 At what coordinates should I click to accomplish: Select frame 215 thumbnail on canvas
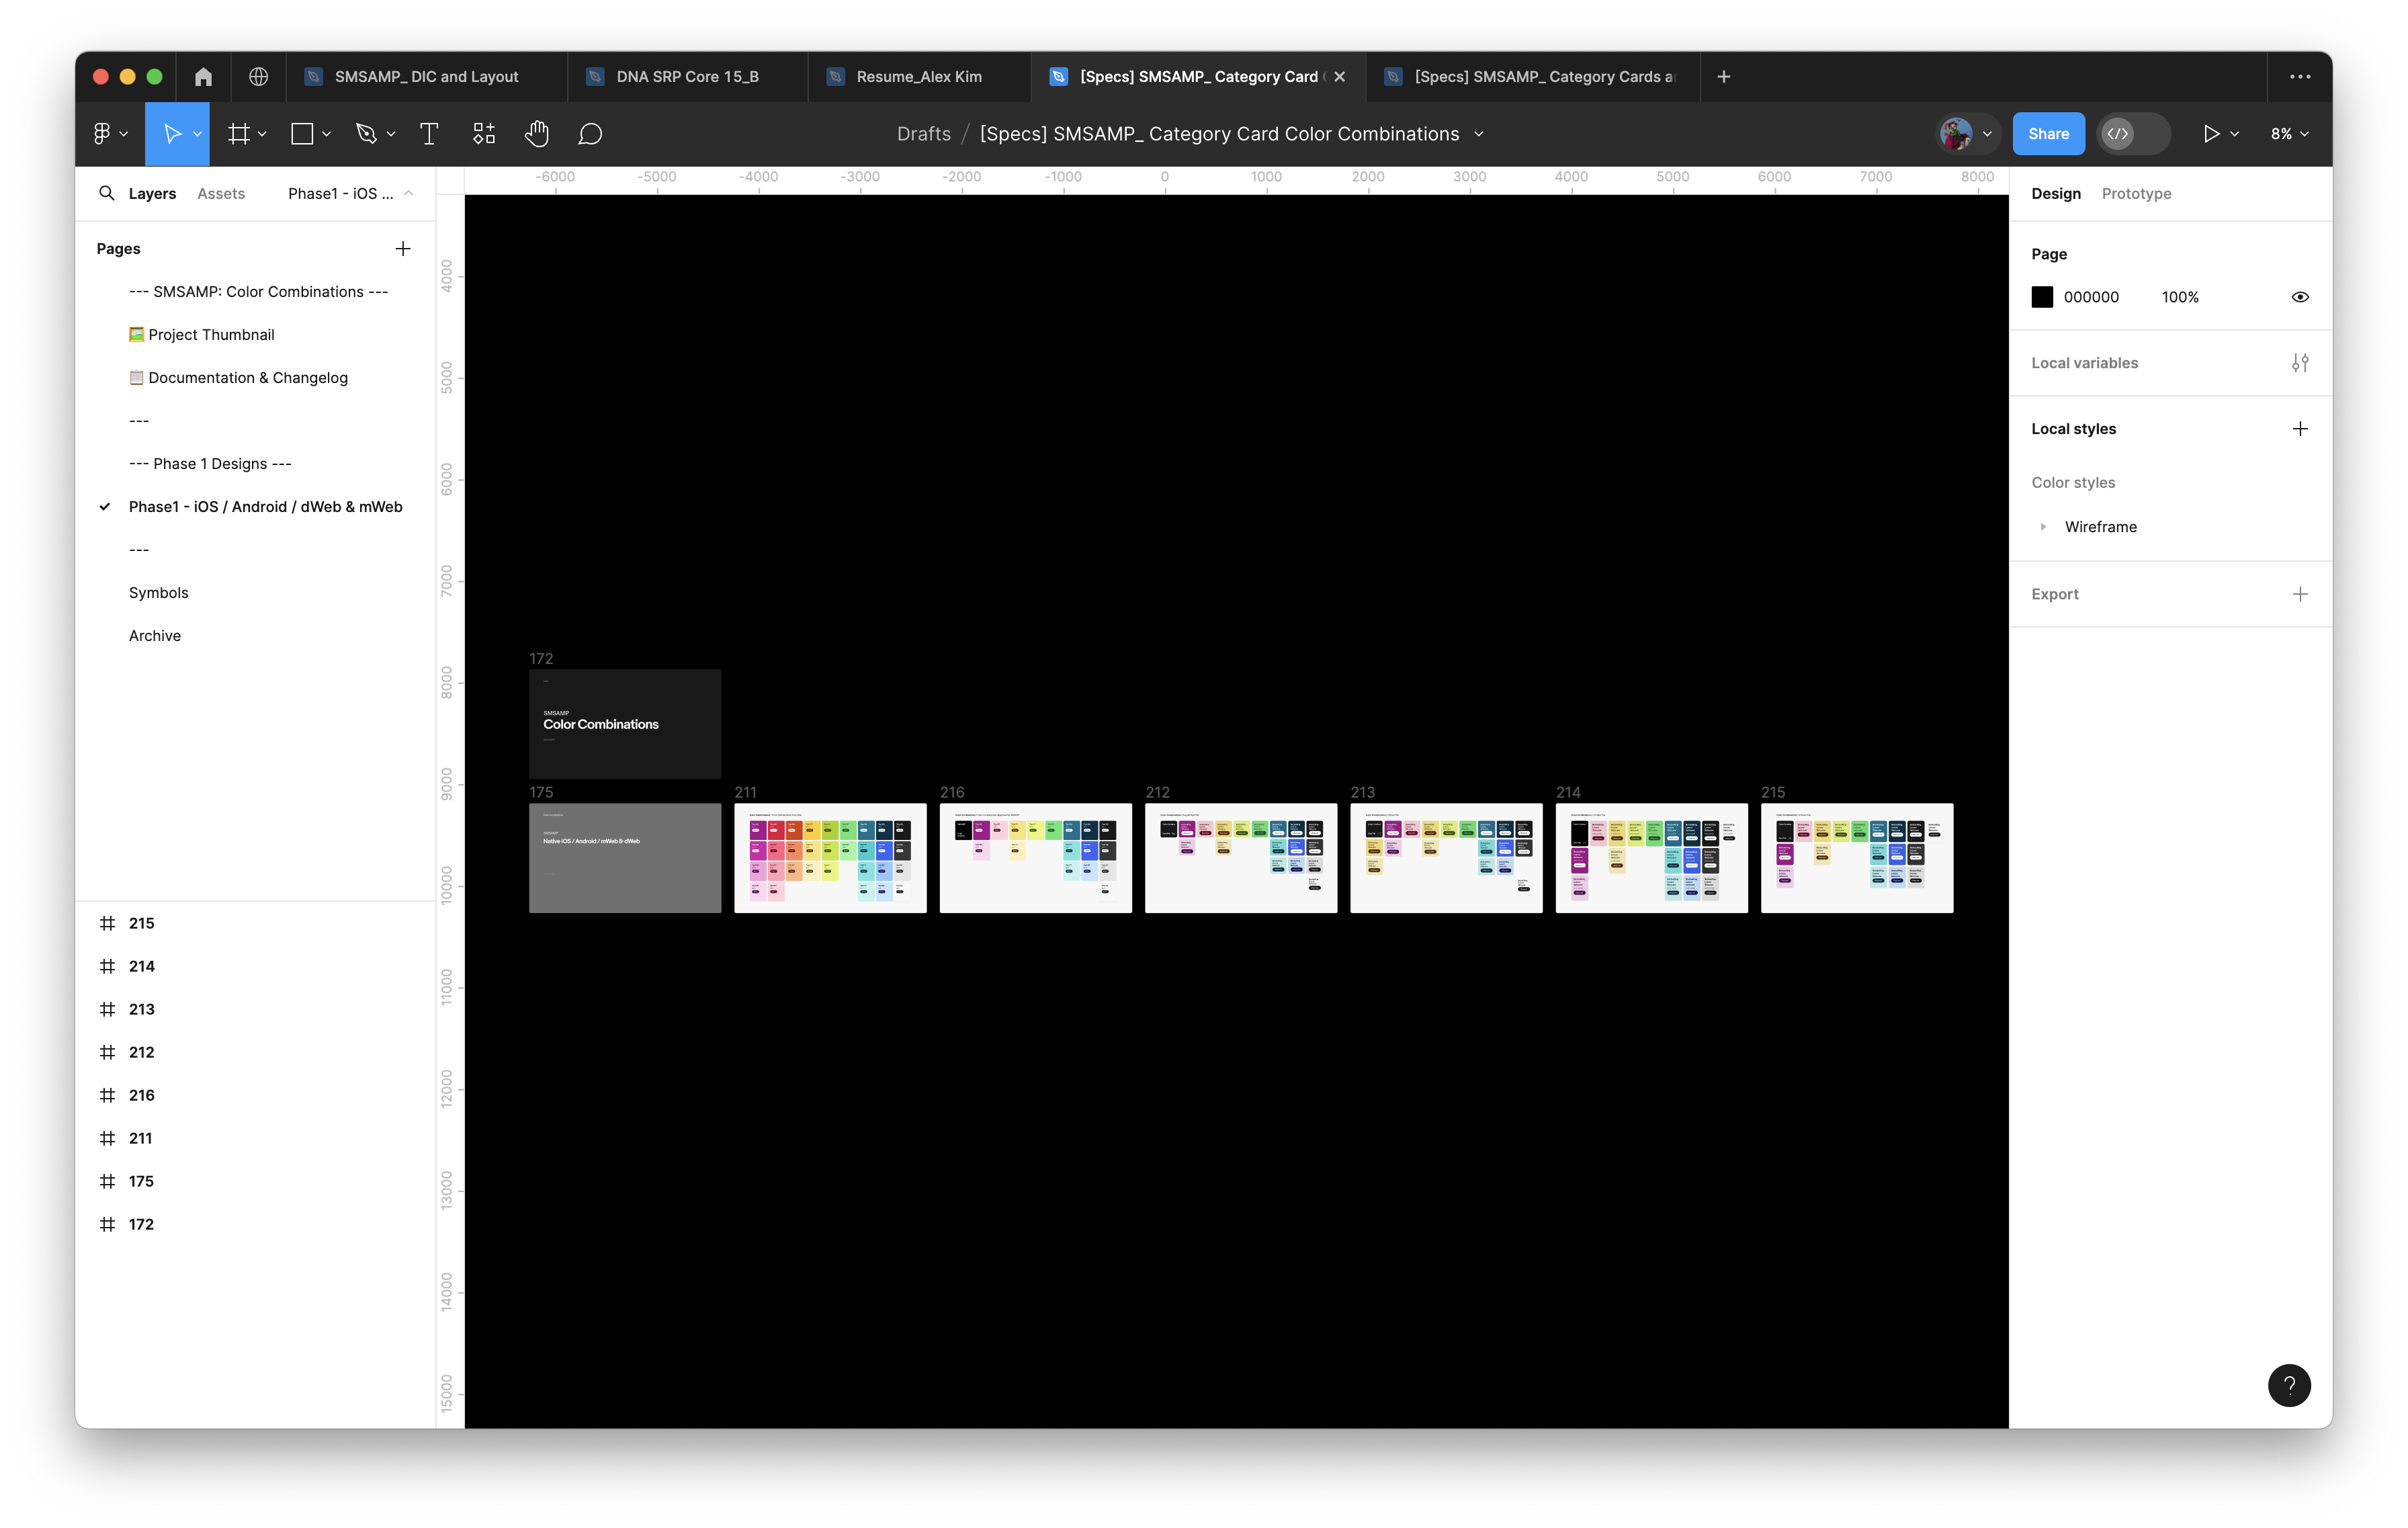point(1857,858)
